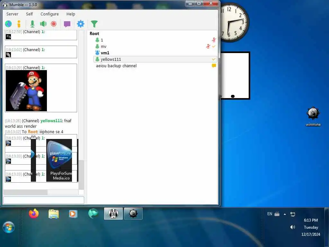Open the volume speaker tray icon
This screenshot has height=247, width=329.
click(292, 227)
